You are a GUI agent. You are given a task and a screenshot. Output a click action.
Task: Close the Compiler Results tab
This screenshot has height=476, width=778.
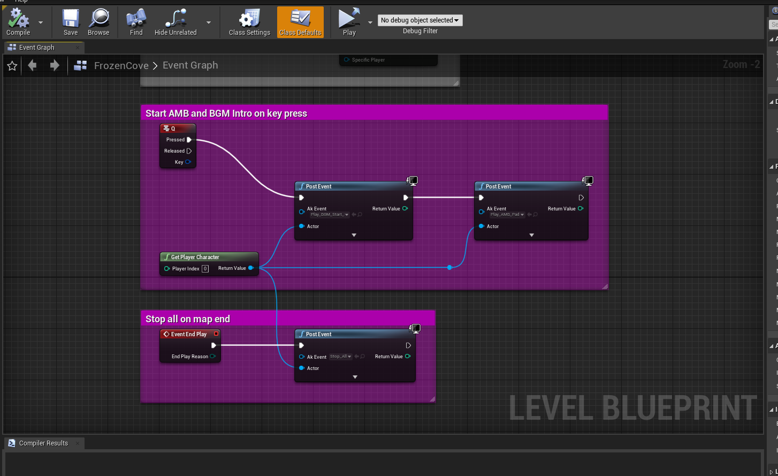click(78, 443)
